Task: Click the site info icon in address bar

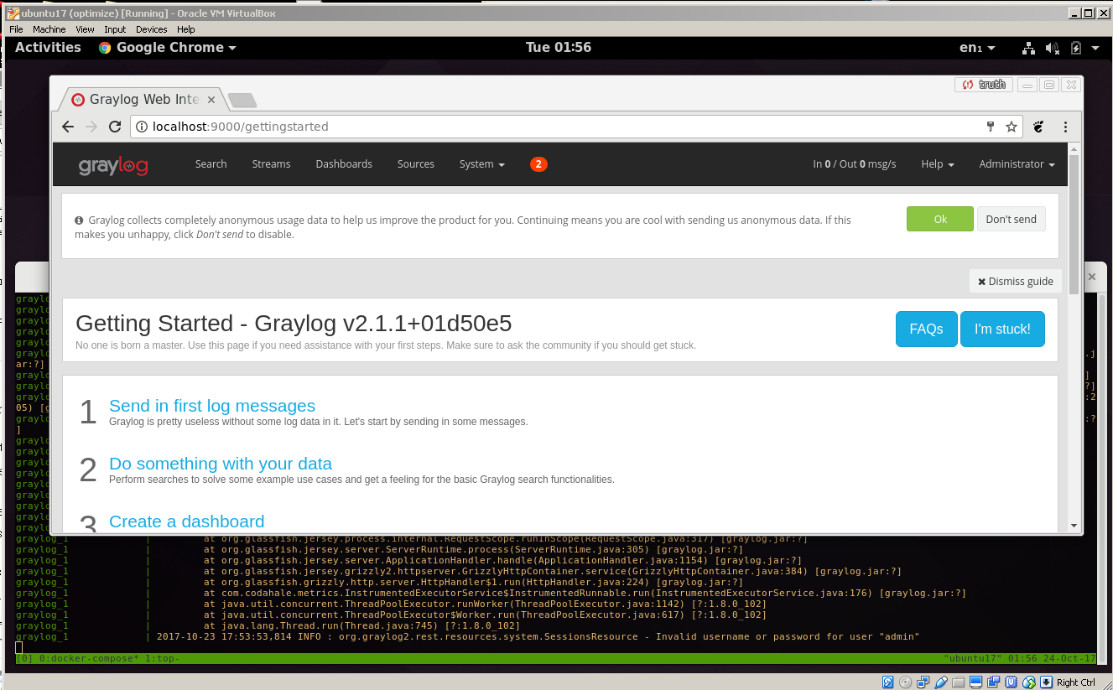Action: (x=142, y=127)
